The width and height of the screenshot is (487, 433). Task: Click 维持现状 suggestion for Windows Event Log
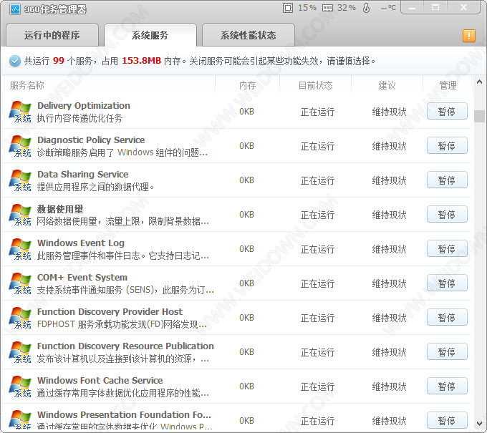click(x=389, y=249)
